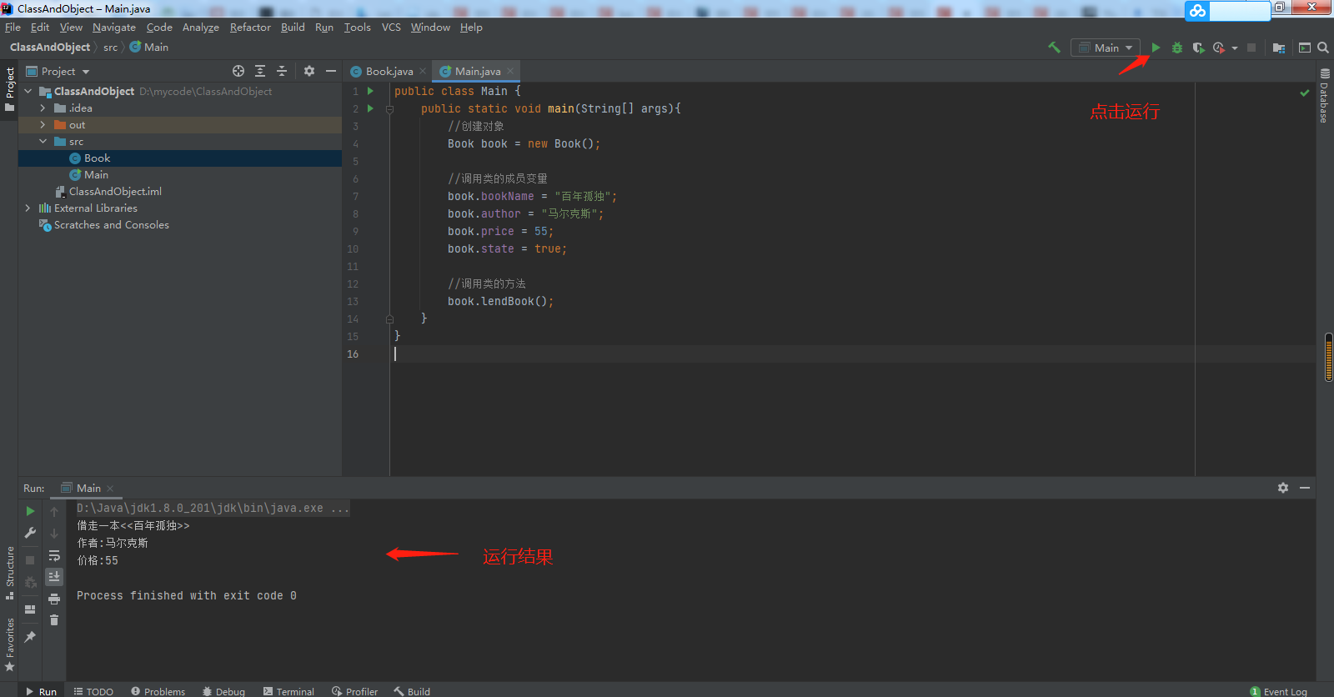Rerun Main from the Run panel
This screenshot has height=697, width=1334.
[30, 511]
